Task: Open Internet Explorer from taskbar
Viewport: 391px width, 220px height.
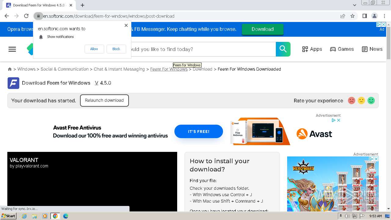Action: [x=24, y=216]
